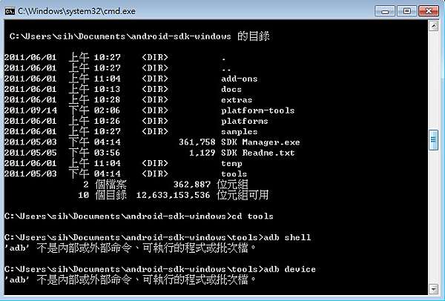Viewport: 445px width, 301px height.
Task: Click the vertical scrollbar thumb
Action: pos(433,139)
